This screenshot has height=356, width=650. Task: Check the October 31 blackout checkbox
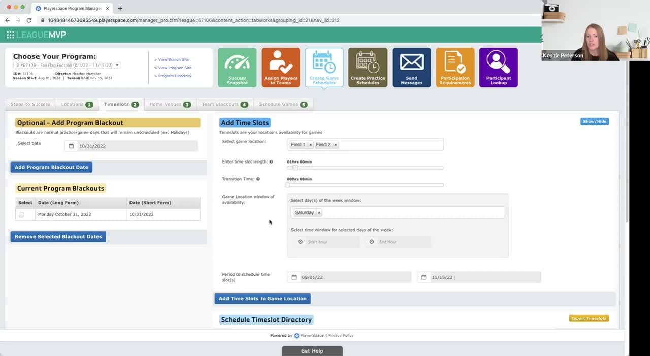(x=21, y=215)
